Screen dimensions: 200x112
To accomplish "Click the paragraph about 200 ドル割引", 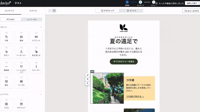I will click(x=124, y=52).
